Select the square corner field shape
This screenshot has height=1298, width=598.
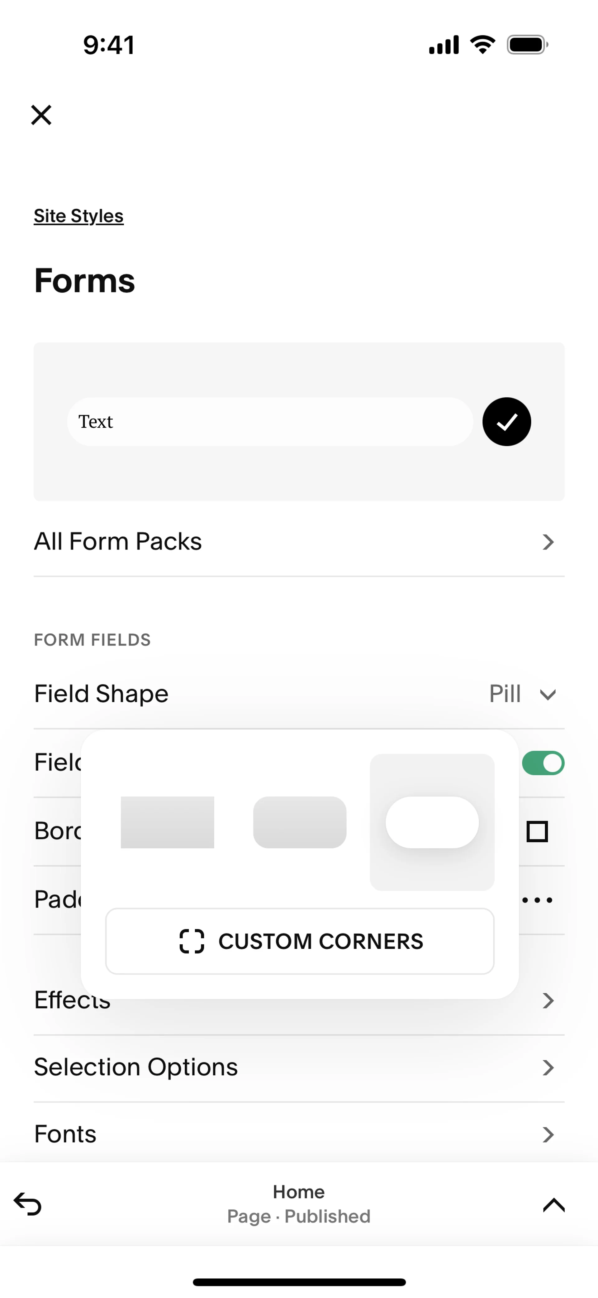[167, 822]
